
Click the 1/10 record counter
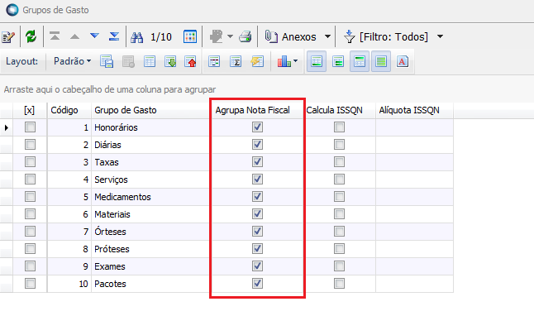[x=161, y=37]
